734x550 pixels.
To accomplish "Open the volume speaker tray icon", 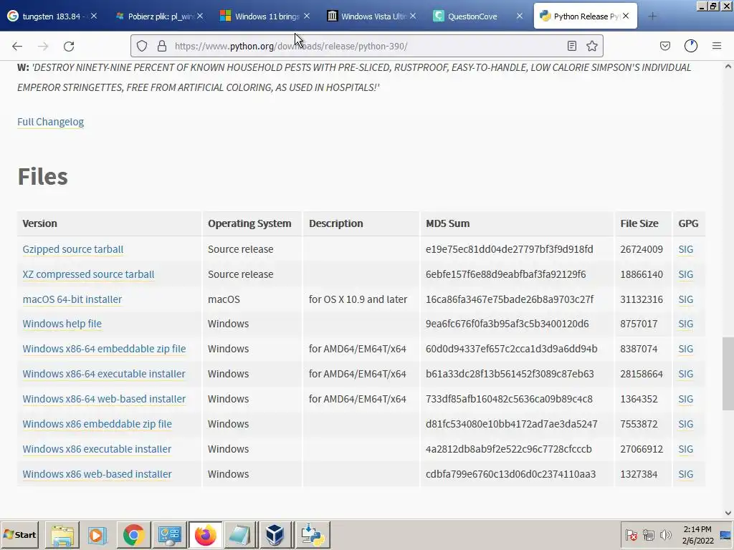I will (x=665, y=534).
